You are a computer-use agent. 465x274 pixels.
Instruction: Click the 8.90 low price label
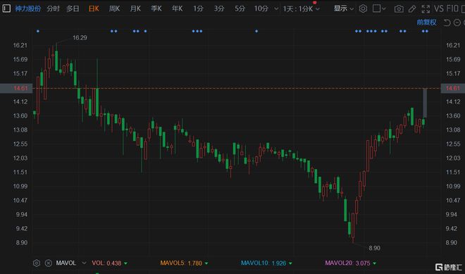click(375, 248)
